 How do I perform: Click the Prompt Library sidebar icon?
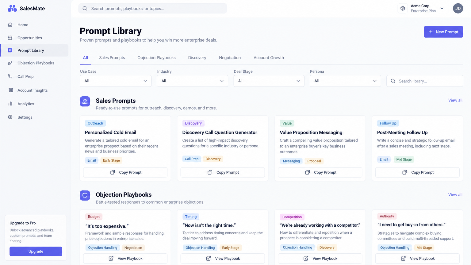point(10,50)
